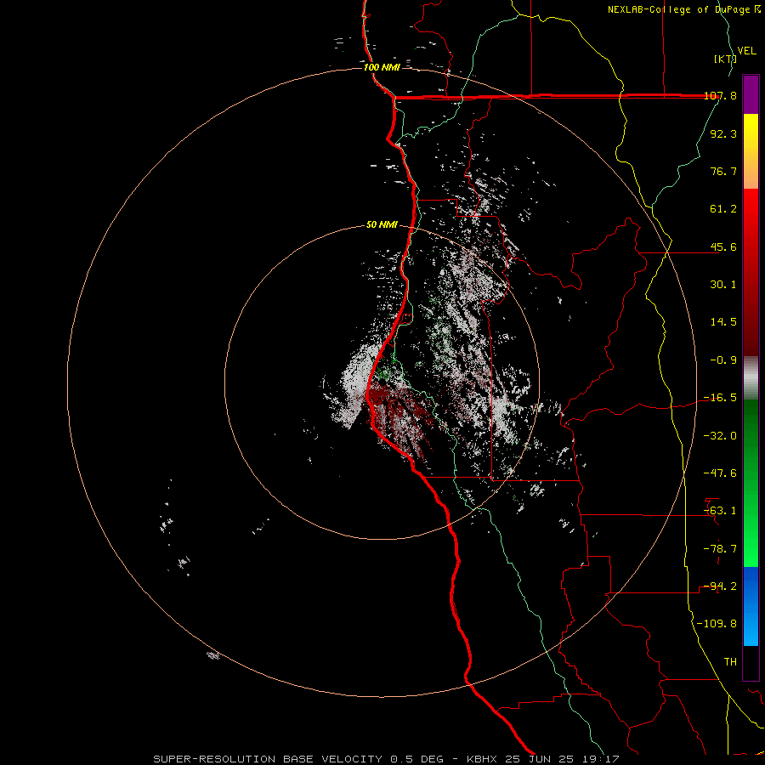The image size is (765, 765).
Task: Click the [KT] units label
Action: tap(726, 59)
